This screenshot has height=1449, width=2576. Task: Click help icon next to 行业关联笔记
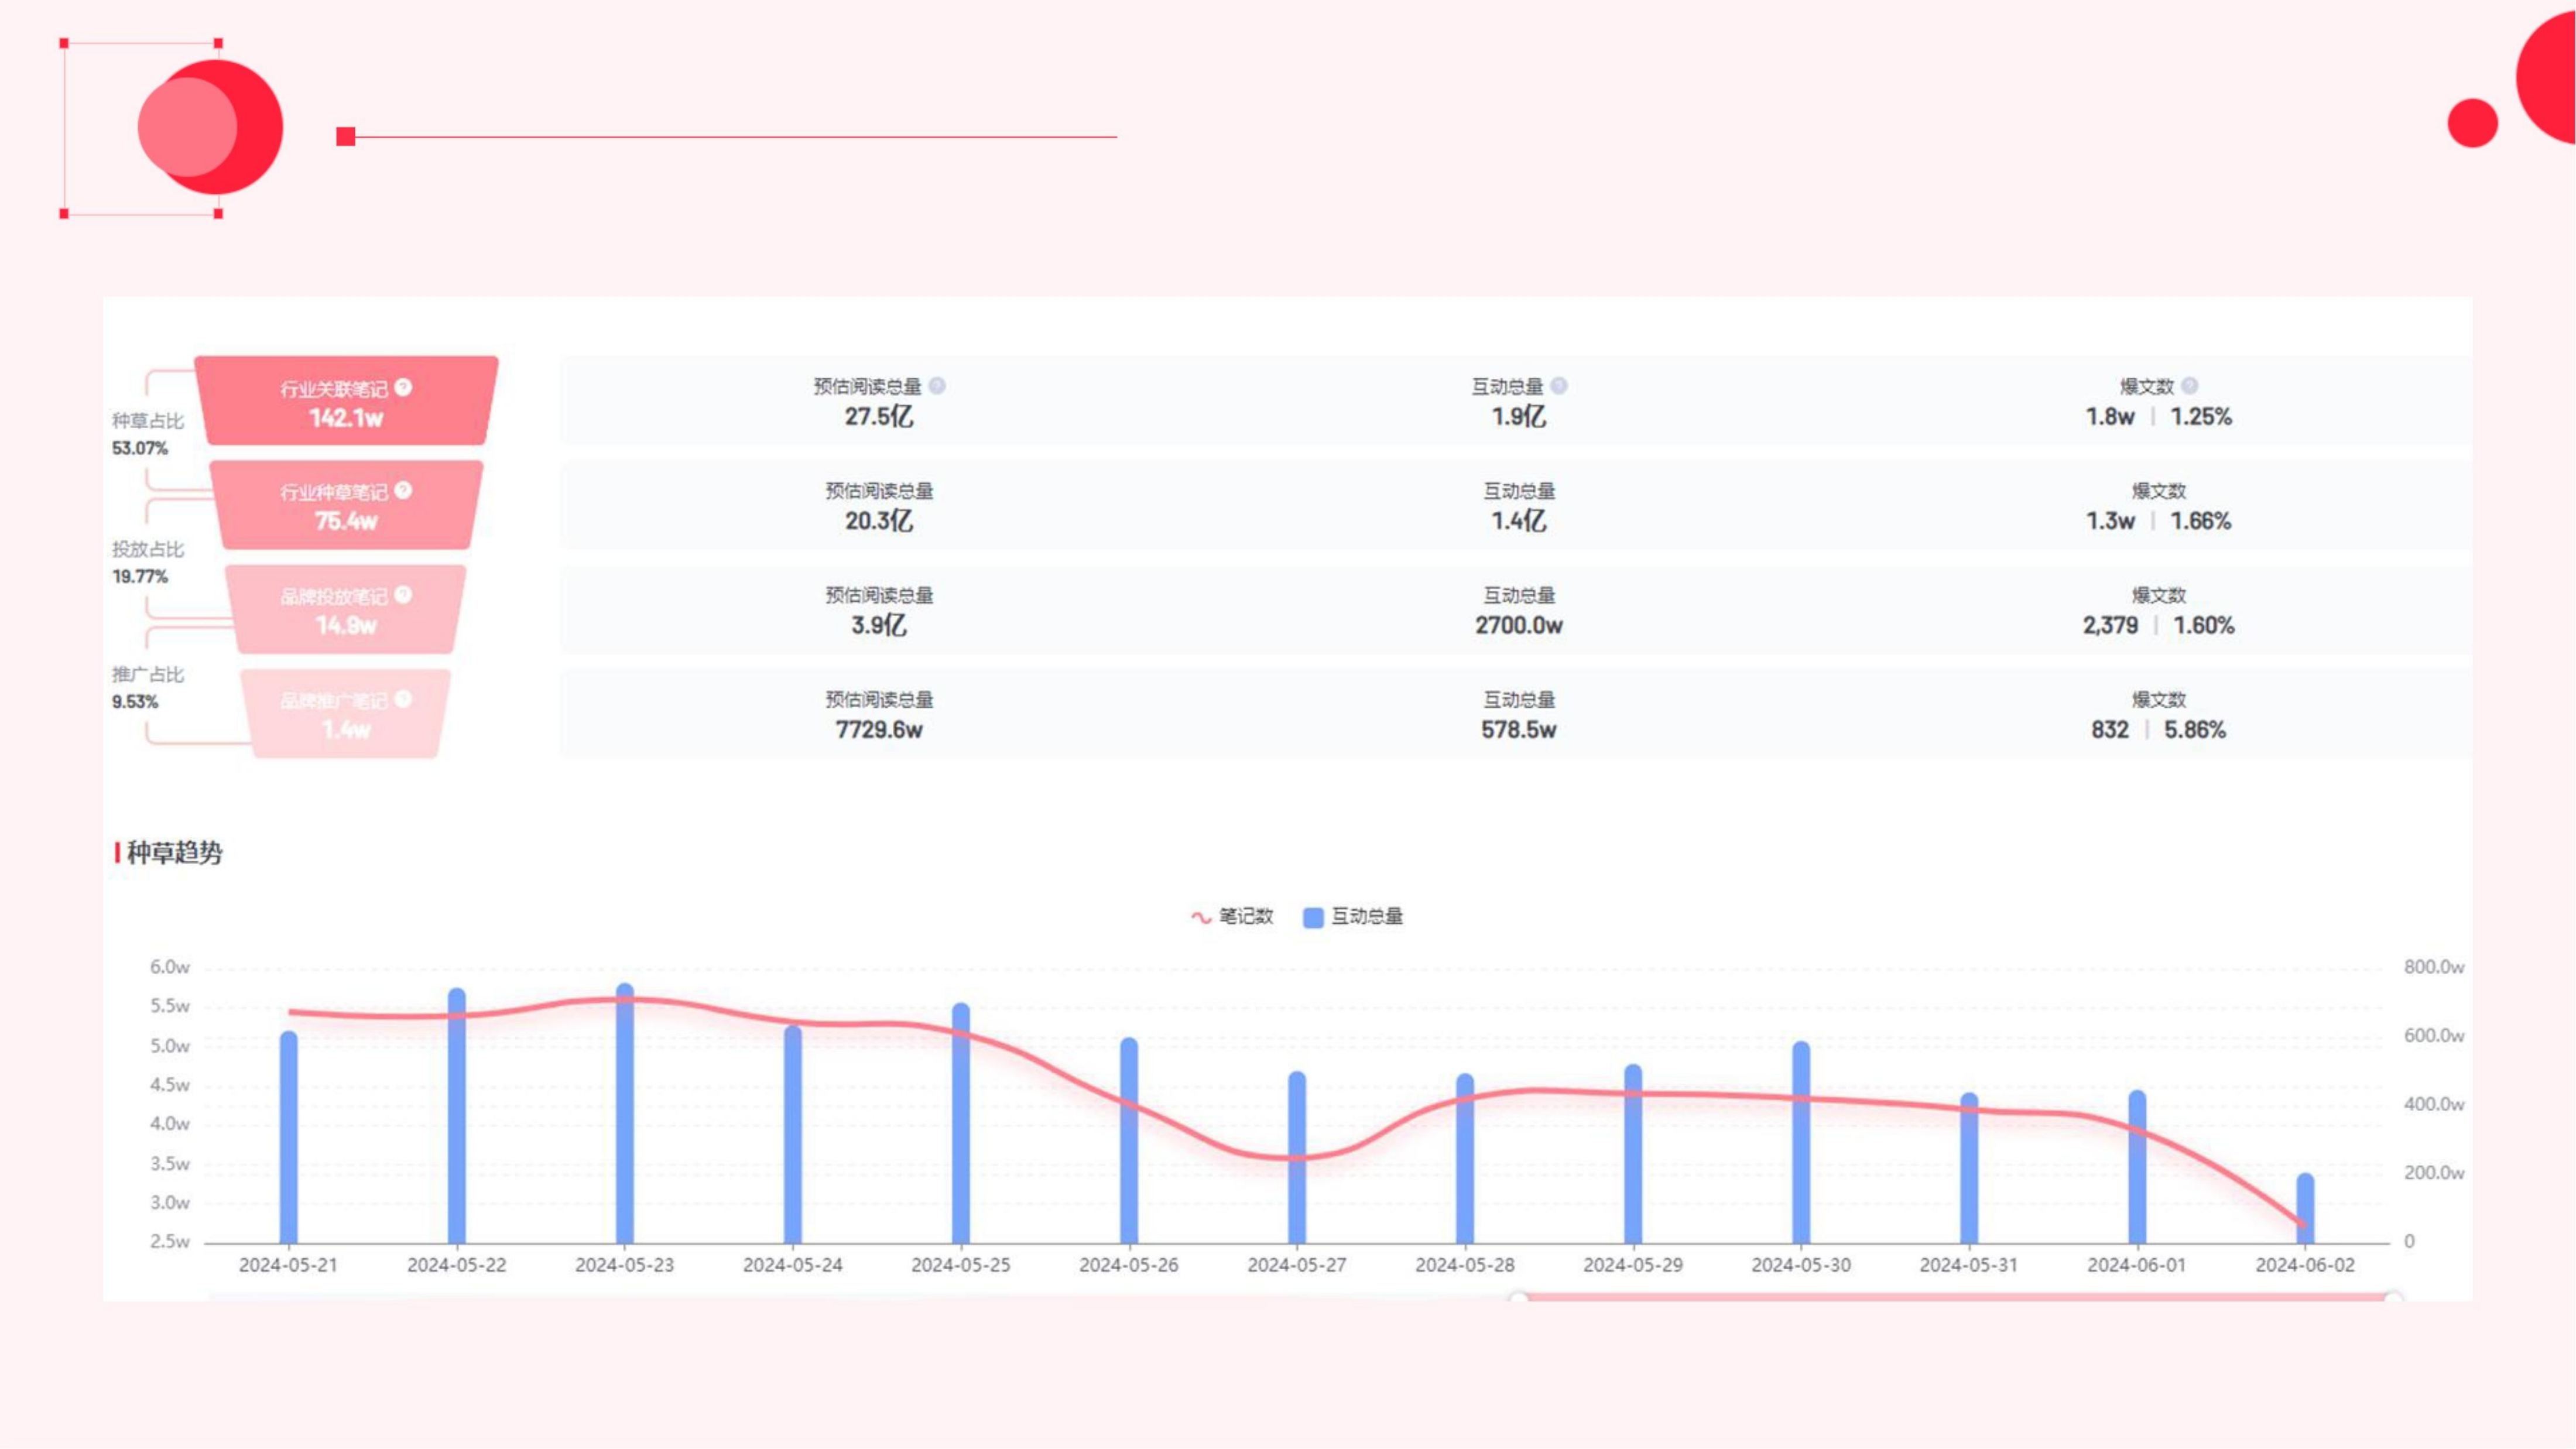[403, 387]
